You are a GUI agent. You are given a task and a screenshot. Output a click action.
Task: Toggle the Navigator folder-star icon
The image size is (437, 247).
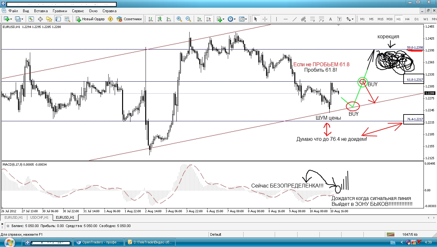[49, 19]
